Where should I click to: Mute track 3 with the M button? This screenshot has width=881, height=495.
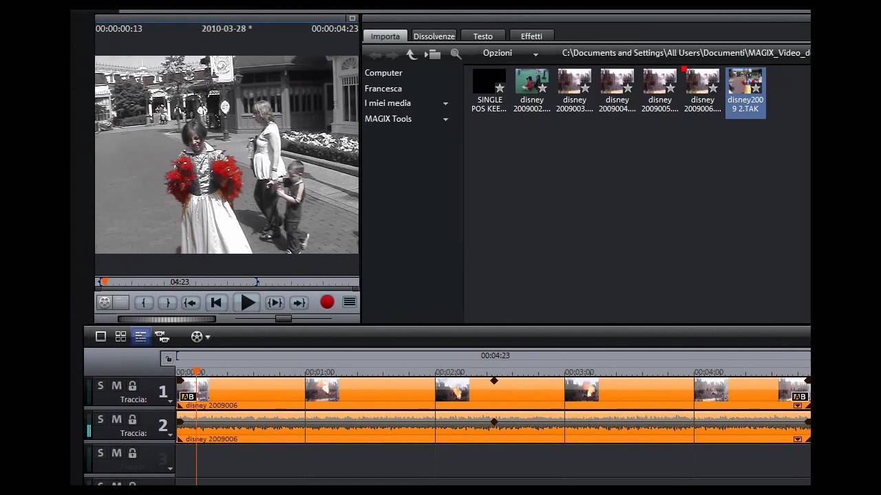tap(116, 453)
